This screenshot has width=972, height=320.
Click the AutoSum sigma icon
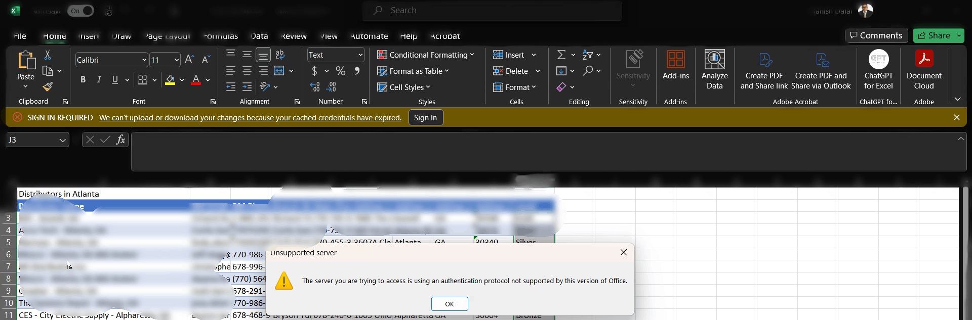point(561,55)
